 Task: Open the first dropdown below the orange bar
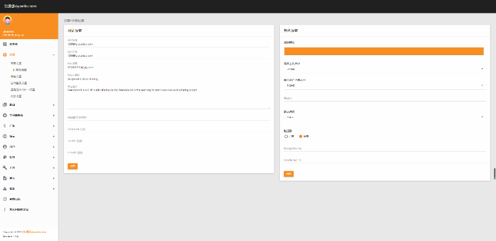[x=384, y=69]
